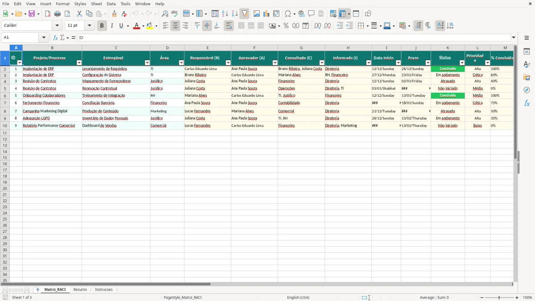The width and height of the screenshot is (535, 301).
Task: Switch to the Instrucoes sheet tab
Action: tap(104, 289)
